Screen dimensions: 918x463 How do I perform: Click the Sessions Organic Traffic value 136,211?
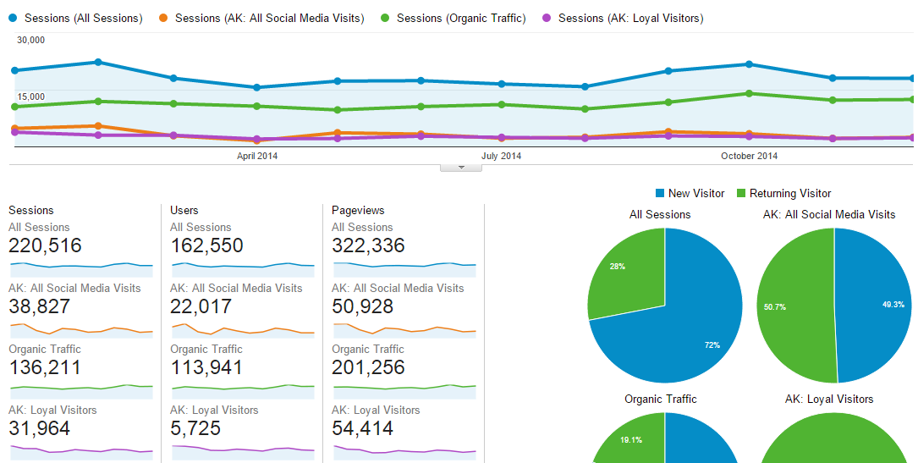[x=45, y=367]
